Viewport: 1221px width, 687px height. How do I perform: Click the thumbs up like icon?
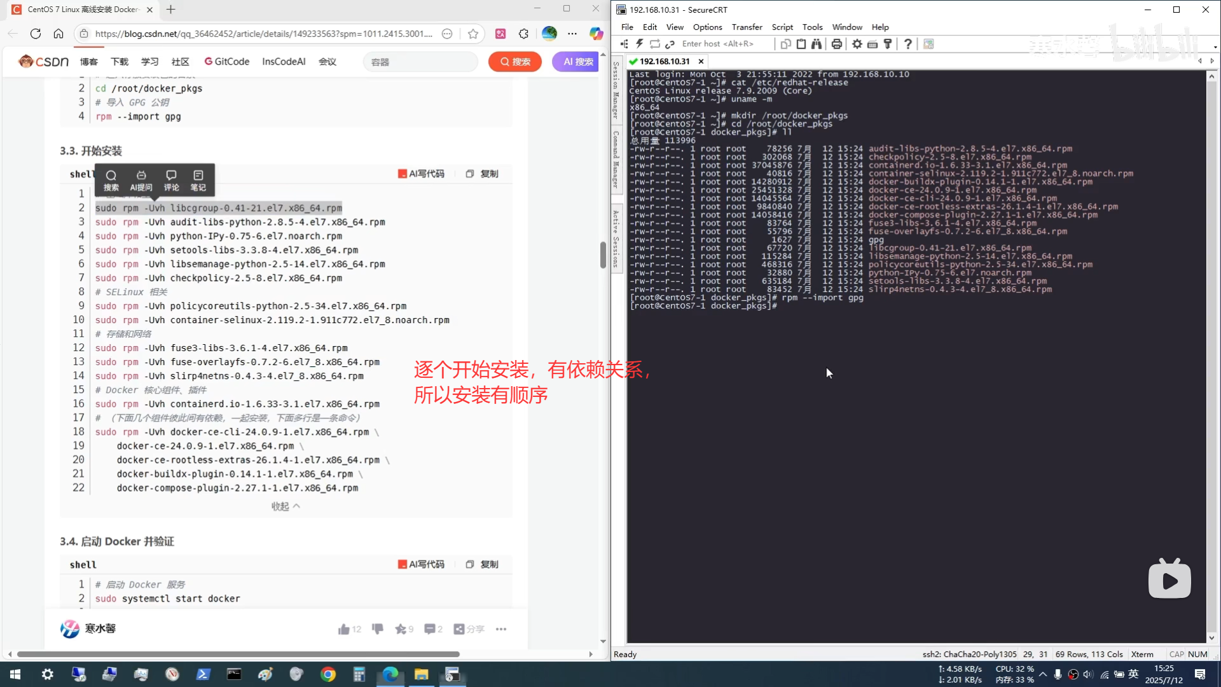point(344,629)
